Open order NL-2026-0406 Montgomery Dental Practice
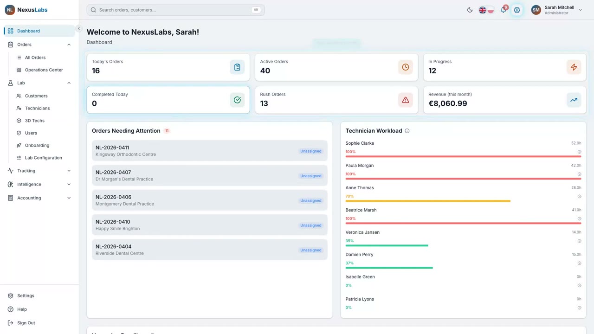594x334 pixels. [x=210, y=200]
